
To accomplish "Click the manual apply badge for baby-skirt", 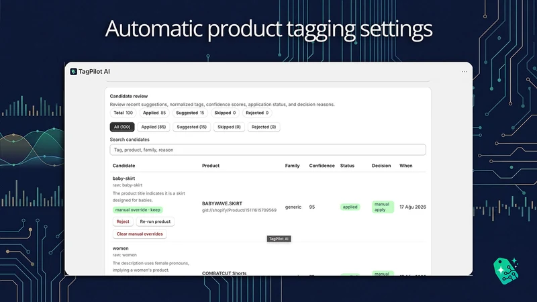I will coord(383,207).
